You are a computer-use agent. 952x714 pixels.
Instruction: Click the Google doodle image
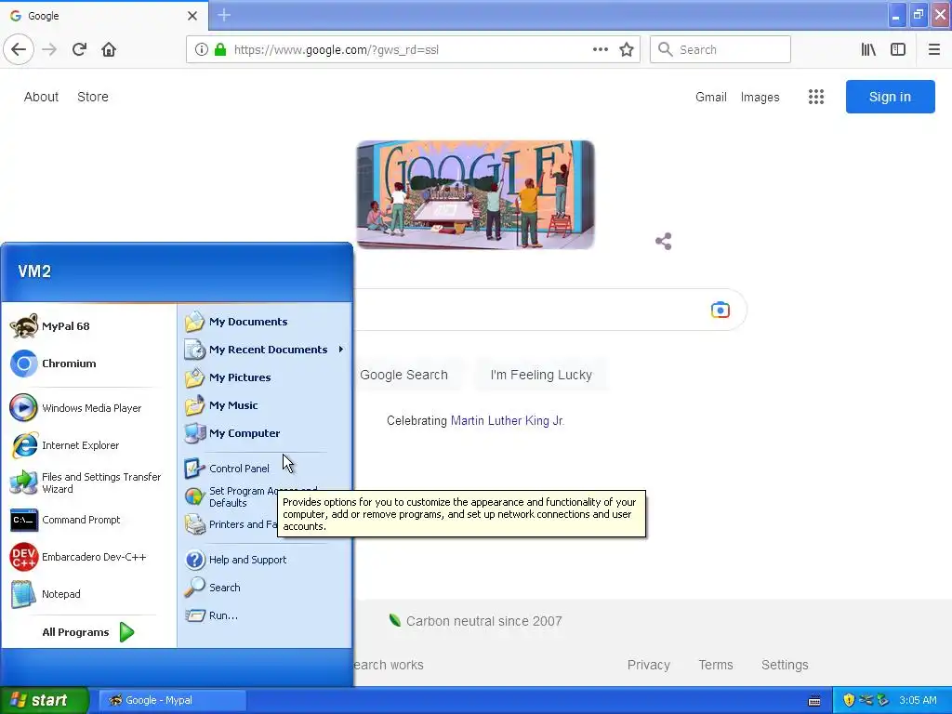coord(475,194)
